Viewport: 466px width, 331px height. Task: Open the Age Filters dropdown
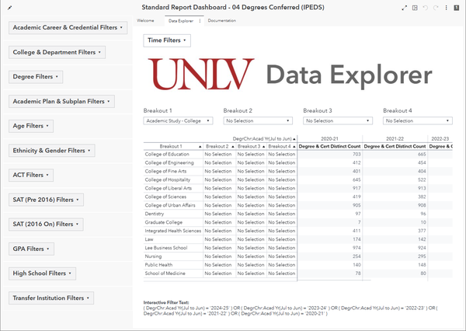click(x=31, y=126)
